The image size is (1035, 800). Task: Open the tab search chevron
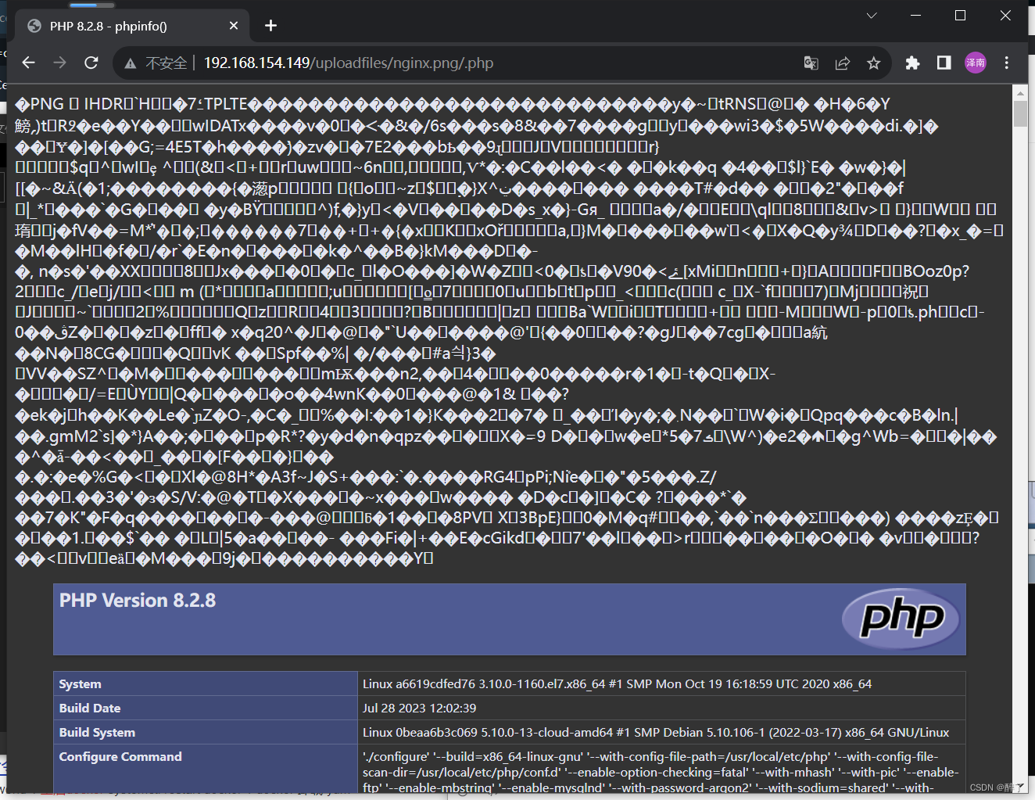872,16
